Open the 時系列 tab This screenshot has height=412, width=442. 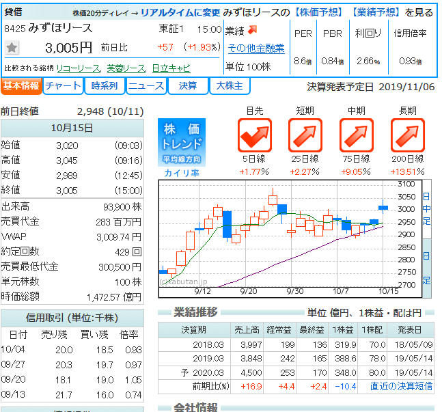(104, 86)
